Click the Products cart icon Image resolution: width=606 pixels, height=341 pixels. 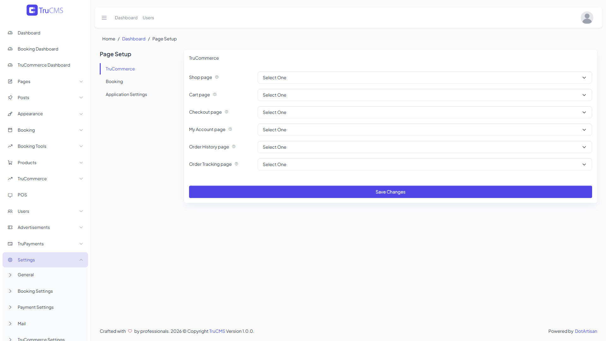[x=10, y=163]
